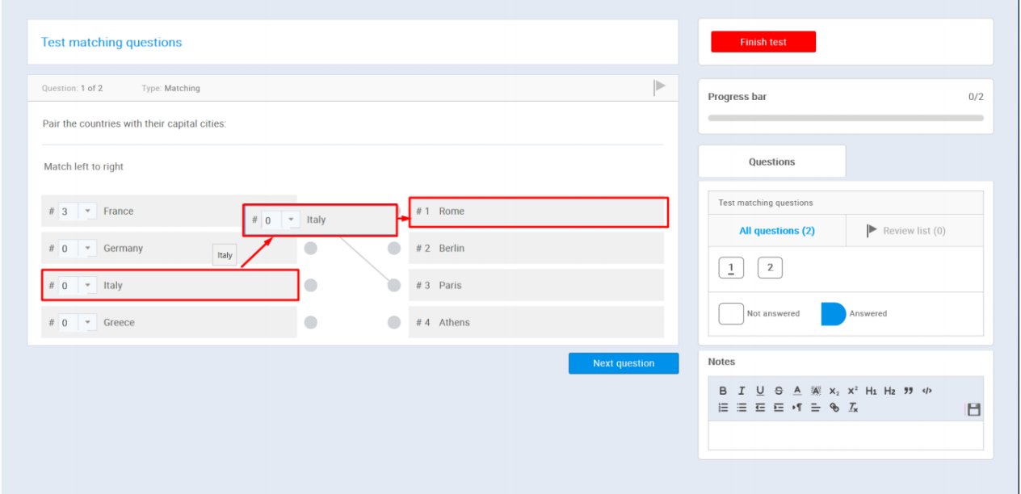Toggle bold formatting in the Notes editor
This screenshot has width=1021, height=494.
coord(723,391)
